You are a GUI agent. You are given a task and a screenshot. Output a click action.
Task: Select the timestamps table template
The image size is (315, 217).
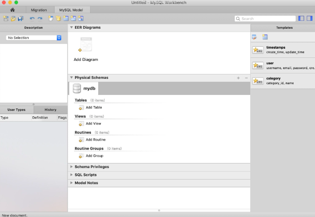(283, 50)
